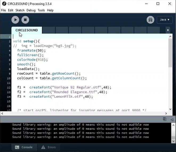Expand the sketch tab menu arrow
This screenshot has width=176, height=152.
click(x=168, y=30)
